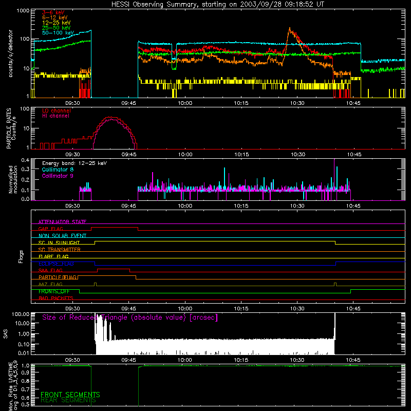This screenshot has height=411, width=411.
Task: Click the 0.9 value on the livetime axis
Action: point(26,372)
